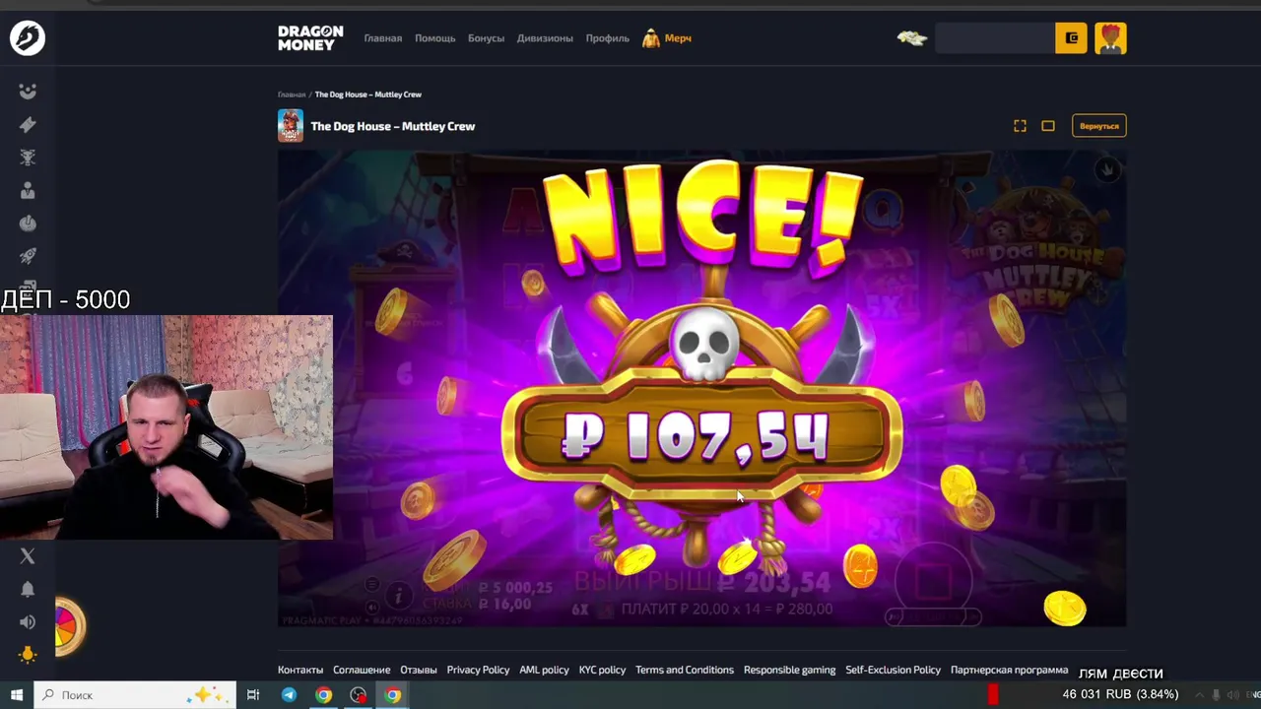Click the joystick icon in the sidebar

pos(28,224)
